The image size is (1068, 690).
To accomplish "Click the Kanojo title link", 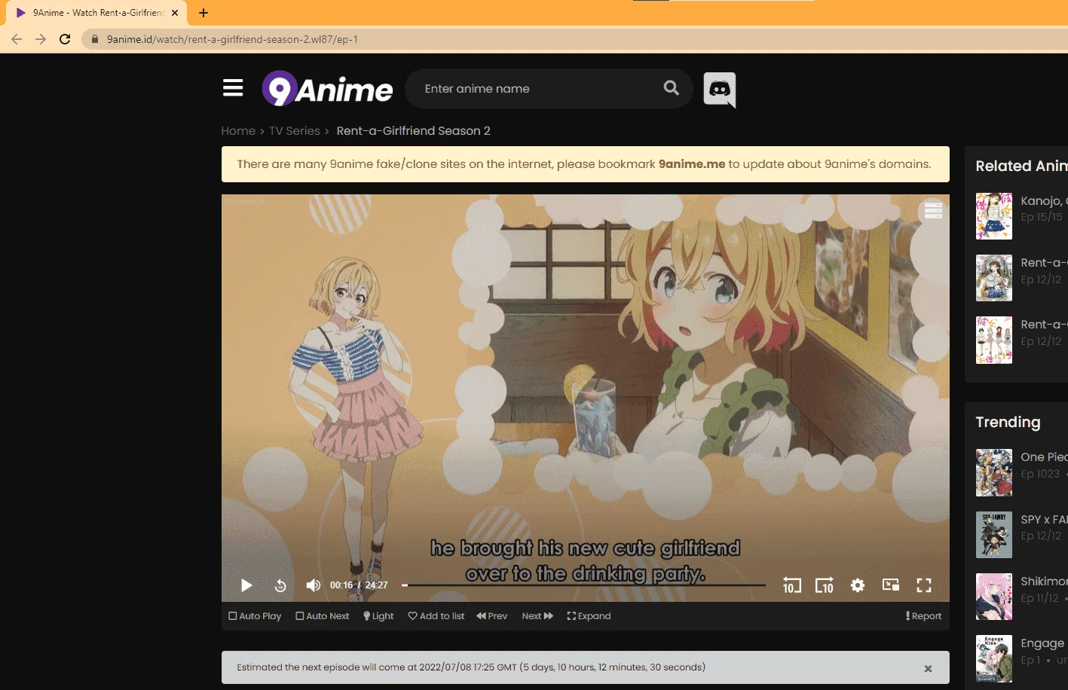I will pyautogui.click(x=1044, y=201).
